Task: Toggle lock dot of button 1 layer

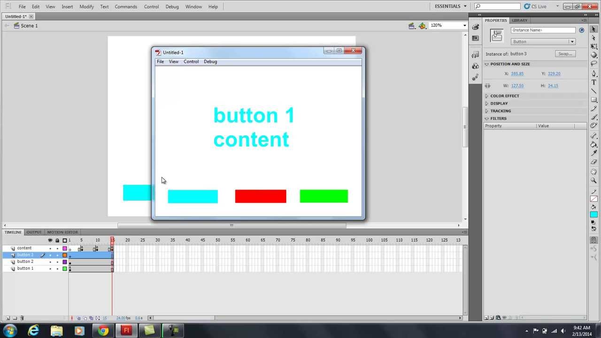Action: point(57,269)
